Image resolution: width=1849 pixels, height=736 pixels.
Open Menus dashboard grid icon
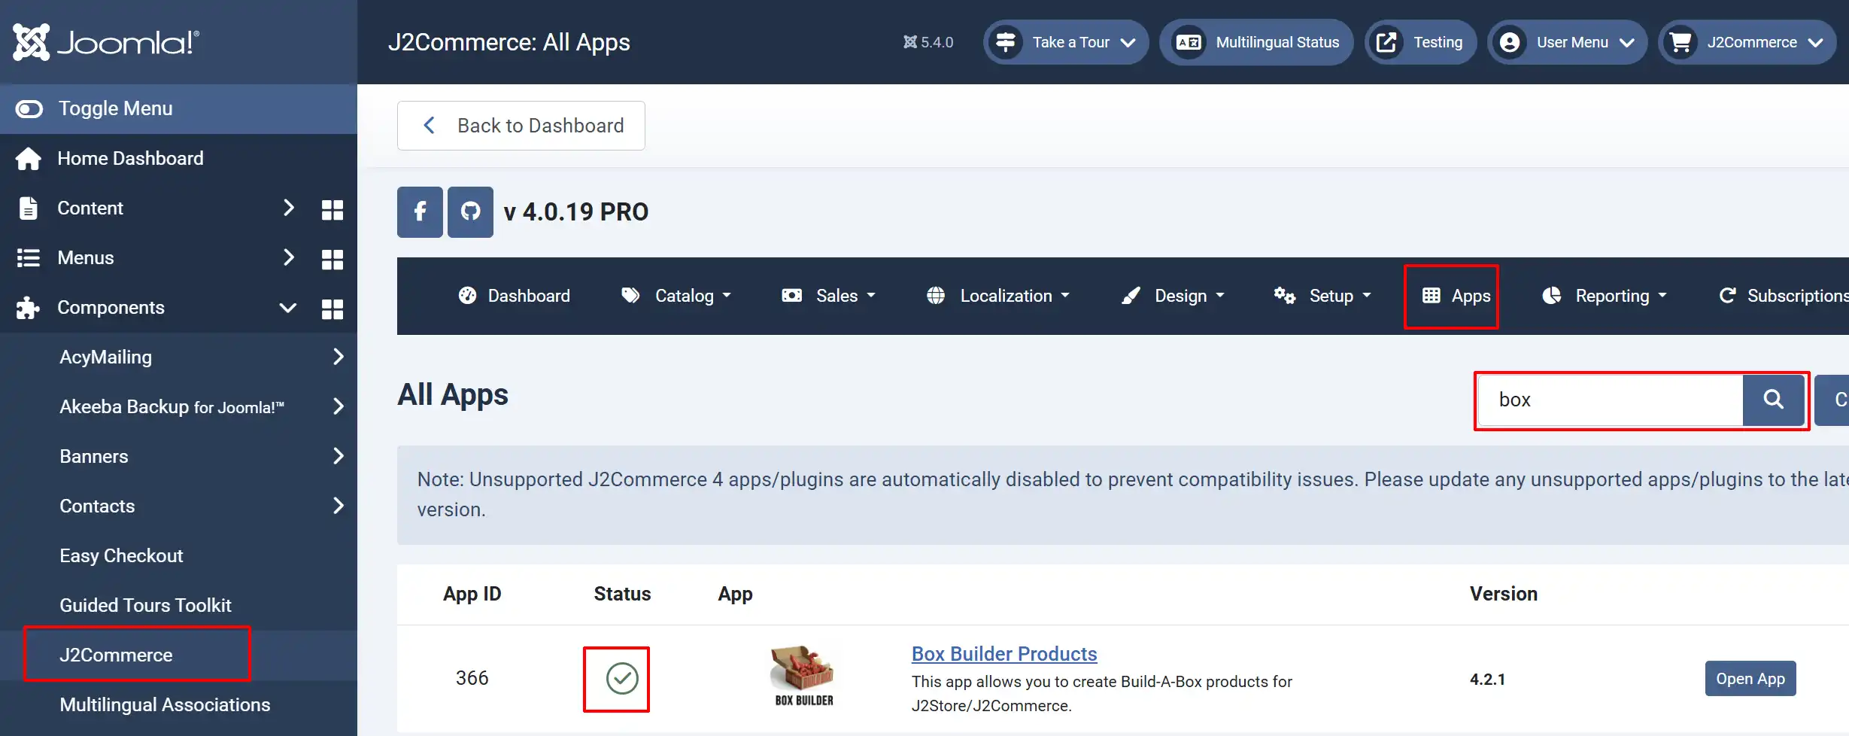tap(332, 259)
